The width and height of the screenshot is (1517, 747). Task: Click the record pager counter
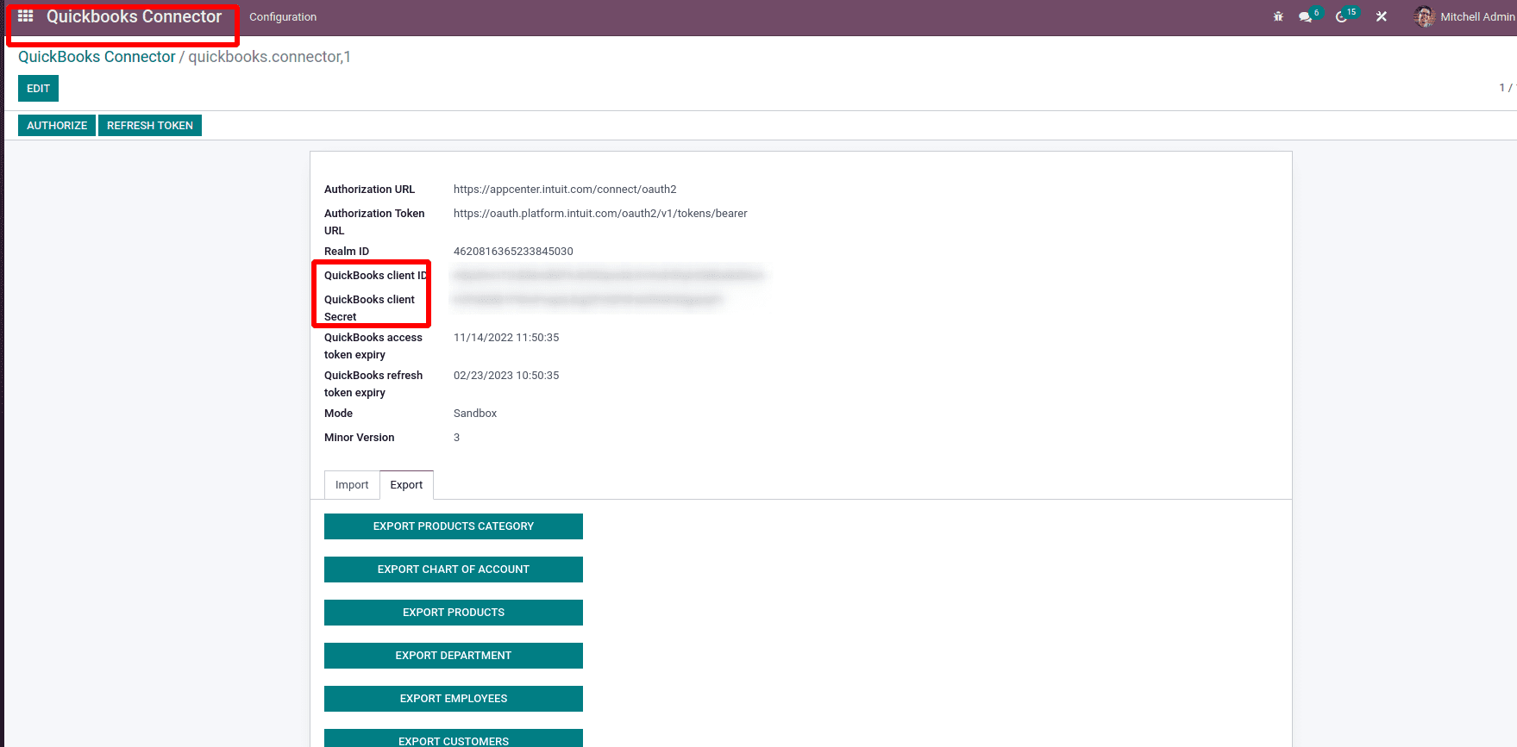pyautogui.click(x=1508, y=88)
